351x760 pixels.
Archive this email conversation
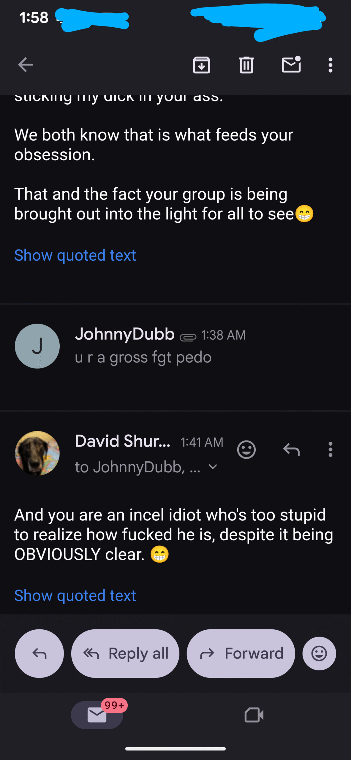(201, 65)
